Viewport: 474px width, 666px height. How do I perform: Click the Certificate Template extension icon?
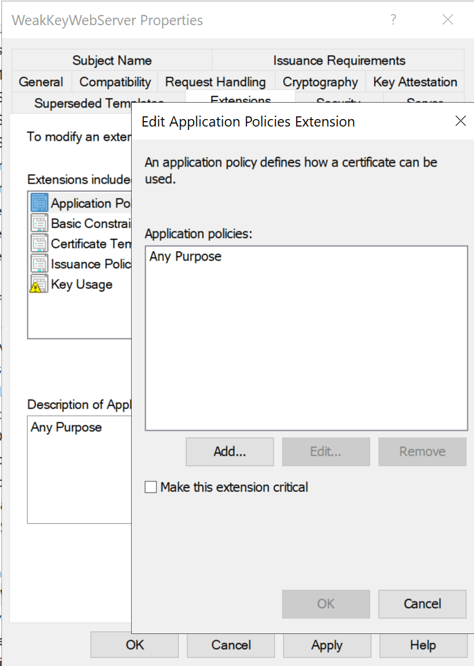pos(39,244)
